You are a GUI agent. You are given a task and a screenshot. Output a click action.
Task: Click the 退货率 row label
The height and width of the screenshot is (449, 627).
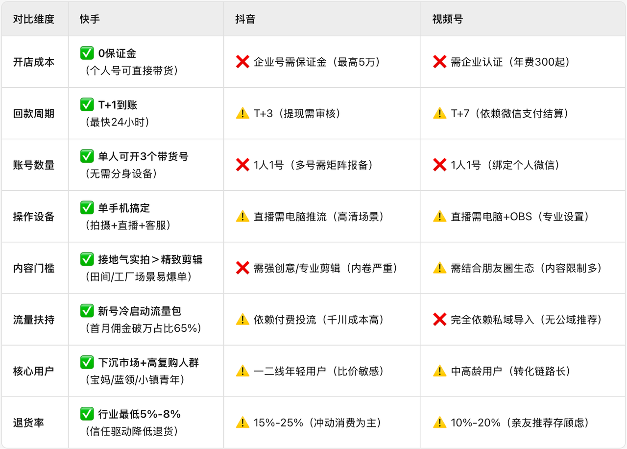(x=28, y=423)
